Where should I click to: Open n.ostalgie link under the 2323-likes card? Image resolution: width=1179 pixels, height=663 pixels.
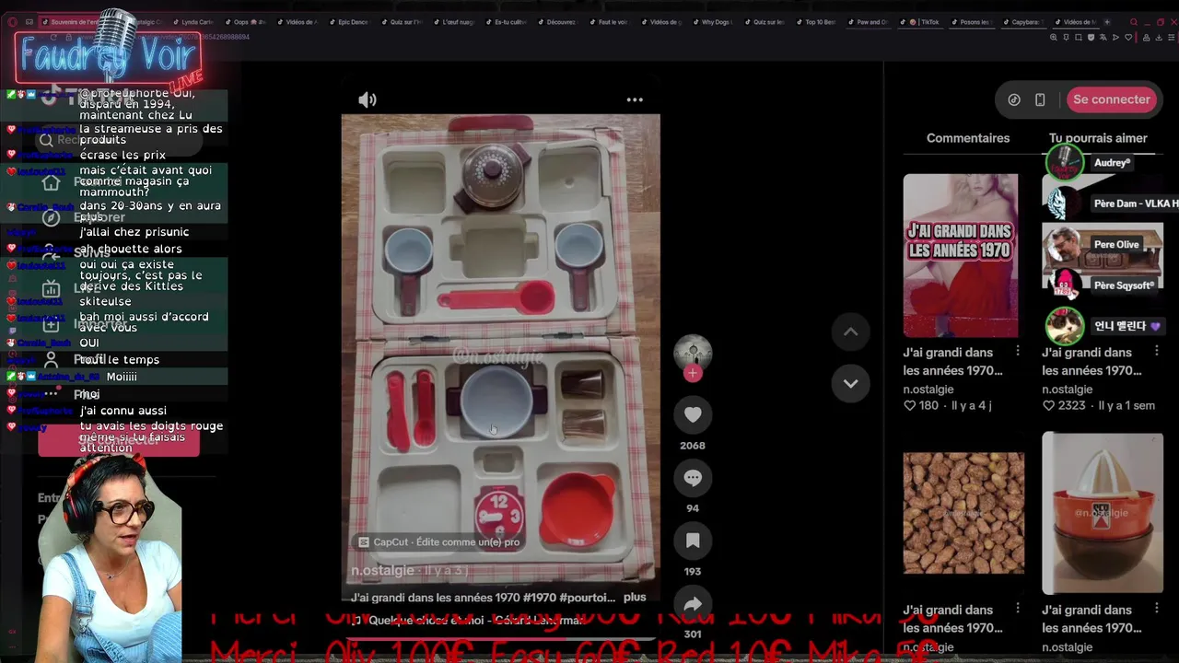[1067, 389]
